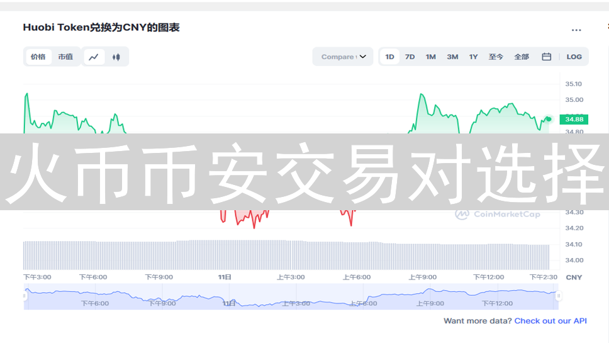The height and width of the screenshot is (343, 609).
Task: Switch to line chart view icon
Action: point(94,57)
